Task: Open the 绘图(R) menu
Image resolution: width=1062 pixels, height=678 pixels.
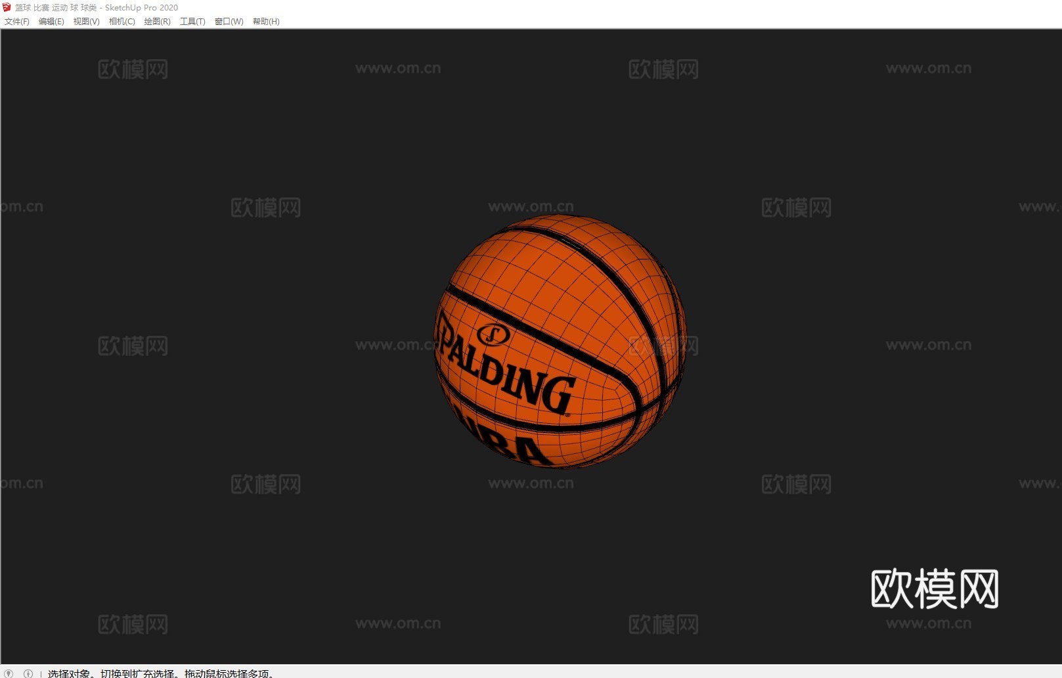Action: click(x=158, y=22)
